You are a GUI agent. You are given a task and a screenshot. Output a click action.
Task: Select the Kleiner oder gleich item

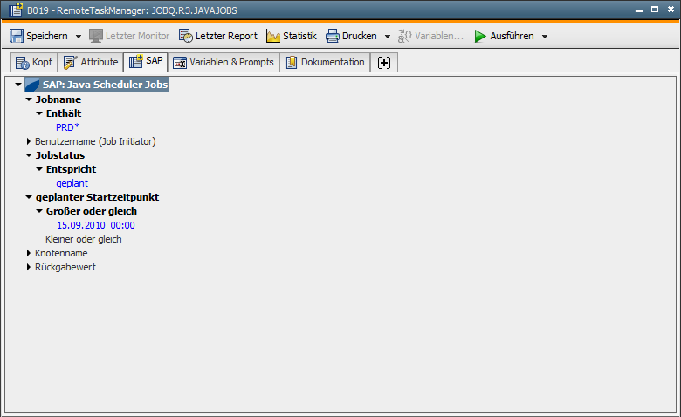(84, 239)
